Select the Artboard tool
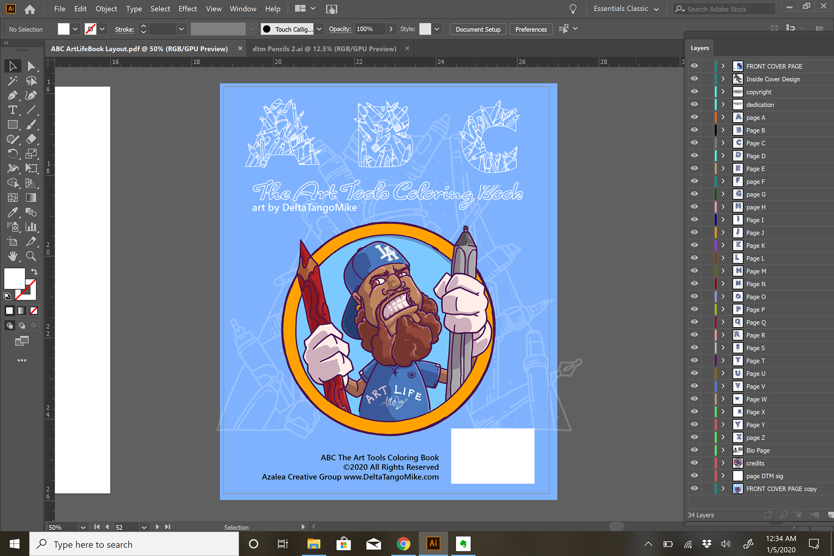This screenshot has width=834, height=556. pos(13,242)
